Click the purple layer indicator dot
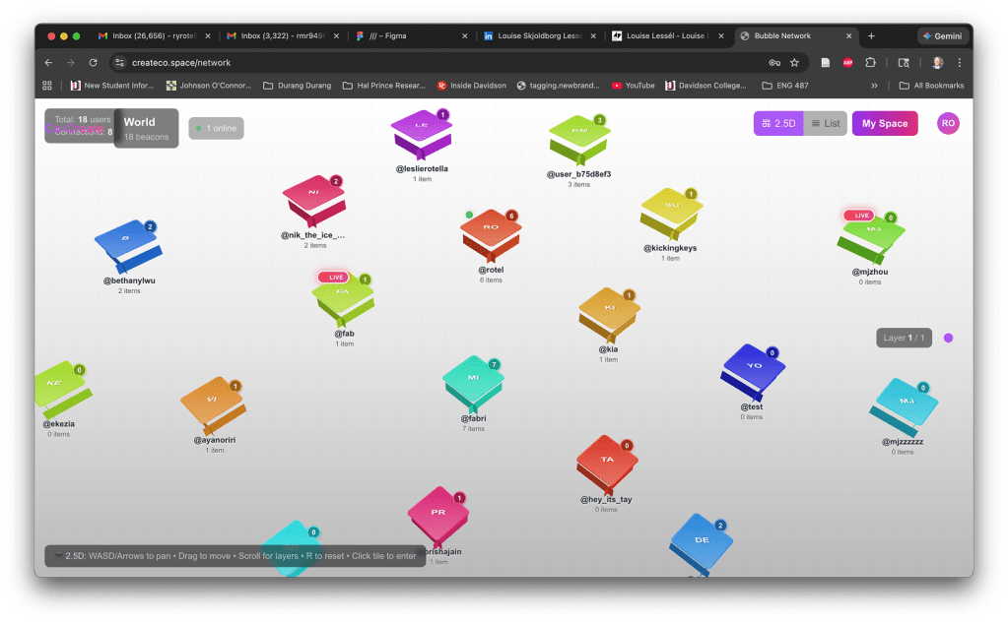 (x=948, y=338)
